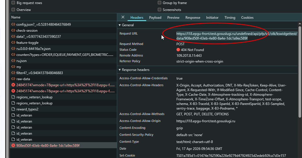Enable Group by frame checkbox

pos(159,3)
